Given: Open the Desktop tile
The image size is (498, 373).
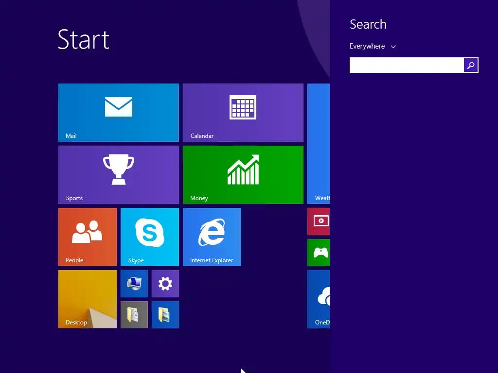Looking at the screenshot, I should point(88,299).
